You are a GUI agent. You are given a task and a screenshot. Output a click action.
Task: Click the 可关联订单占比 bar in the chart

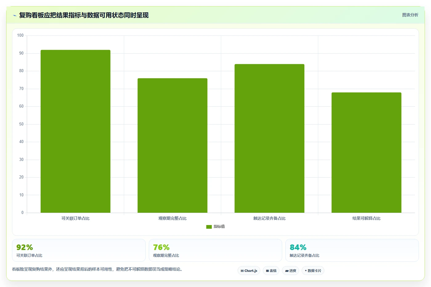pyautogui.click(x=75, y=131)
